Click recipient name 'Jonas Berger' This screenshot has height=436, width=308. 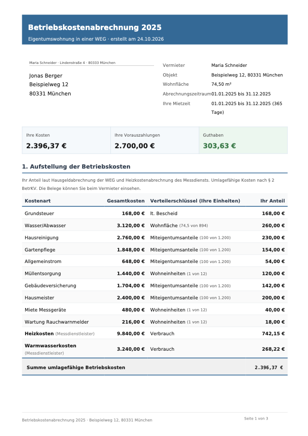pyautogui.click(x=46, y=76)
